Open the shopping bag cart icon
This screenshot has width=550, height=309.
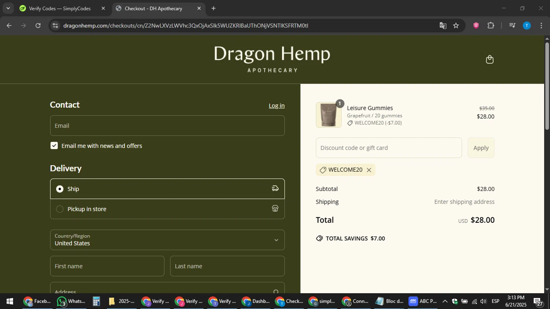tap(489, 59)
